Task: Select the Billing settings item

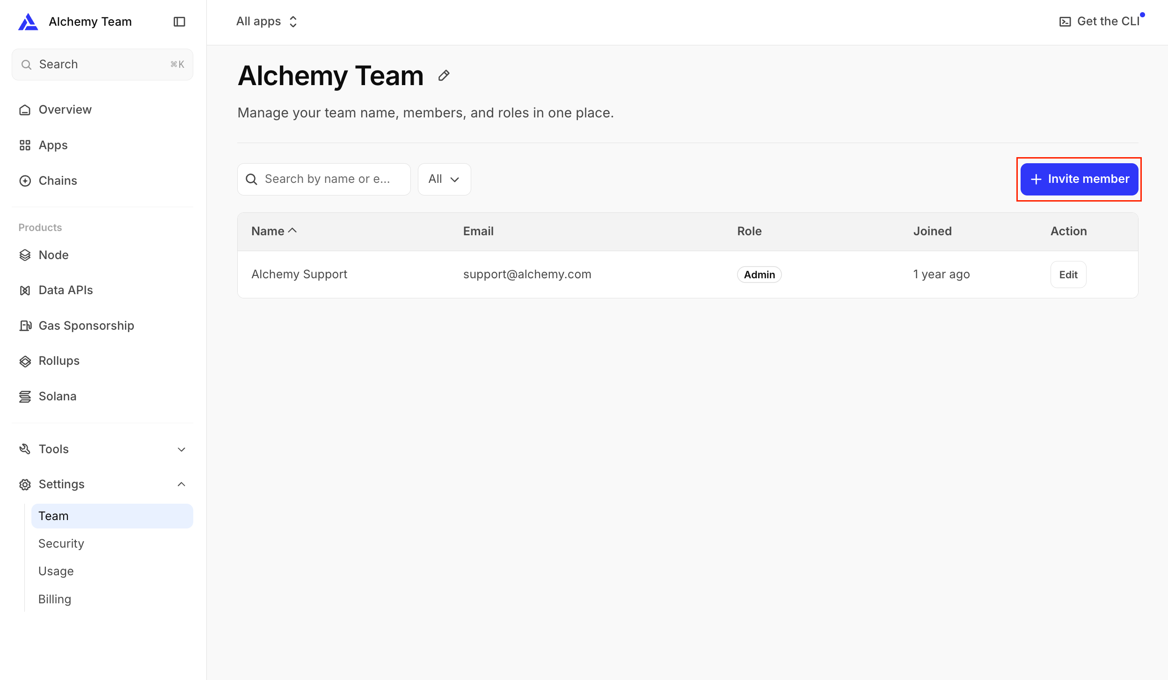Action: click(55, 599)
